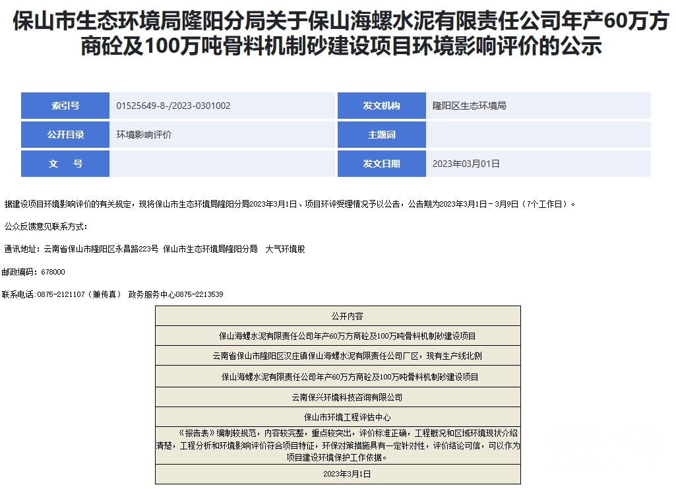Click the 发文日期 label cell

[381, 164]
